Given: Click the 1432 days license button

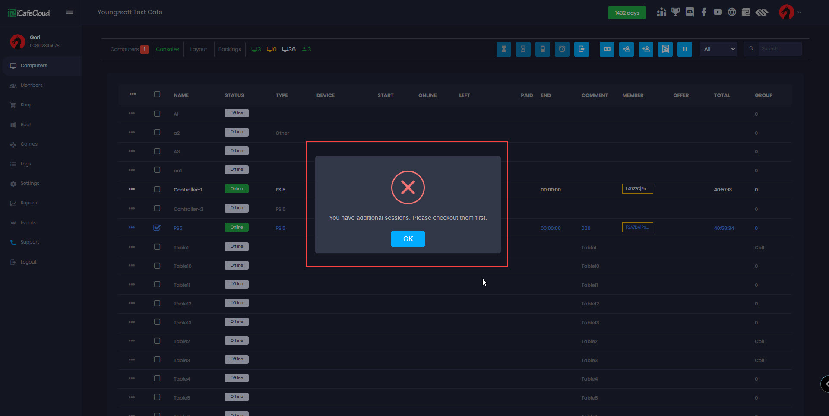Looking at the screenshot, I should (x=626, y=13).
